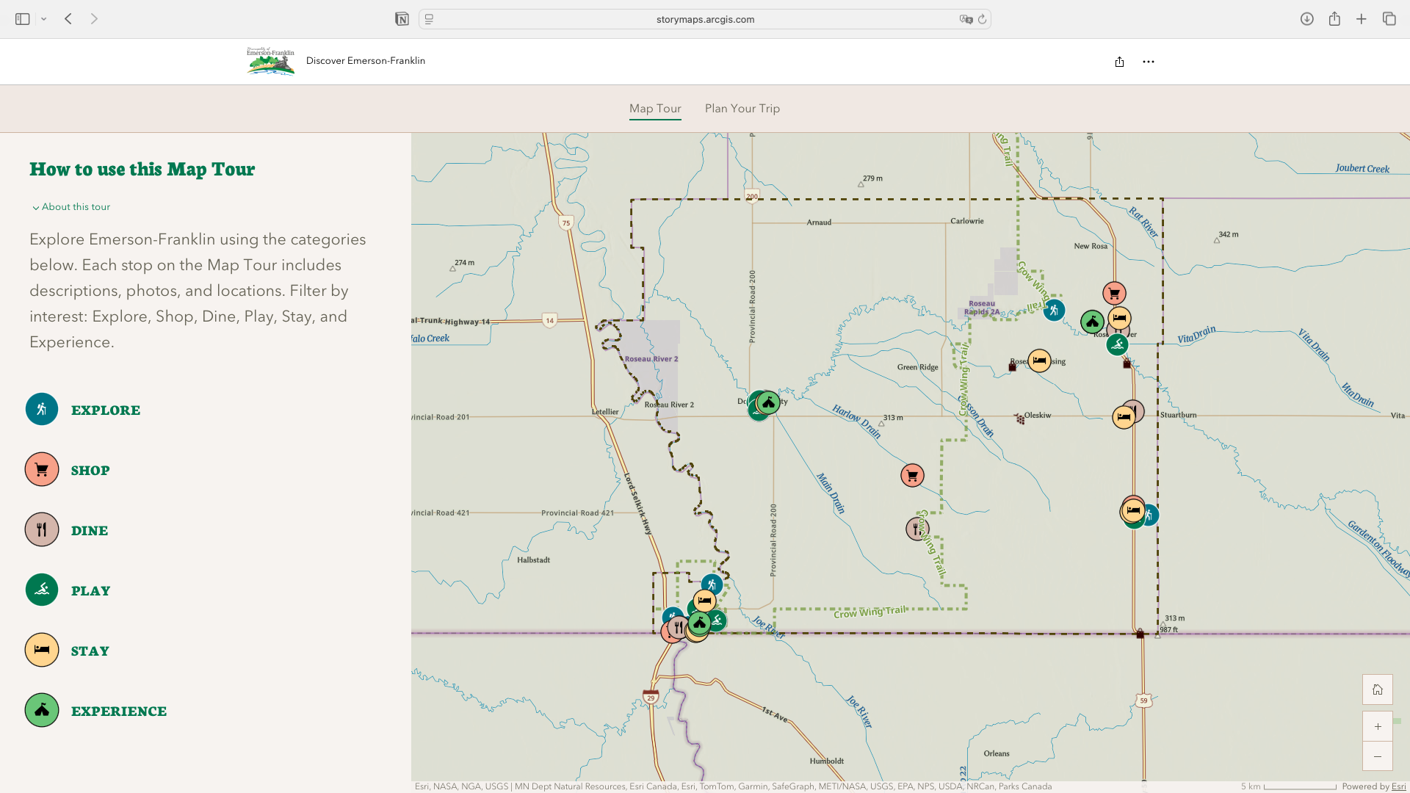This screenshot has height=793, width=1410.
Task: Filter by the Experience tent icon
Action: (x=42, y=711)
